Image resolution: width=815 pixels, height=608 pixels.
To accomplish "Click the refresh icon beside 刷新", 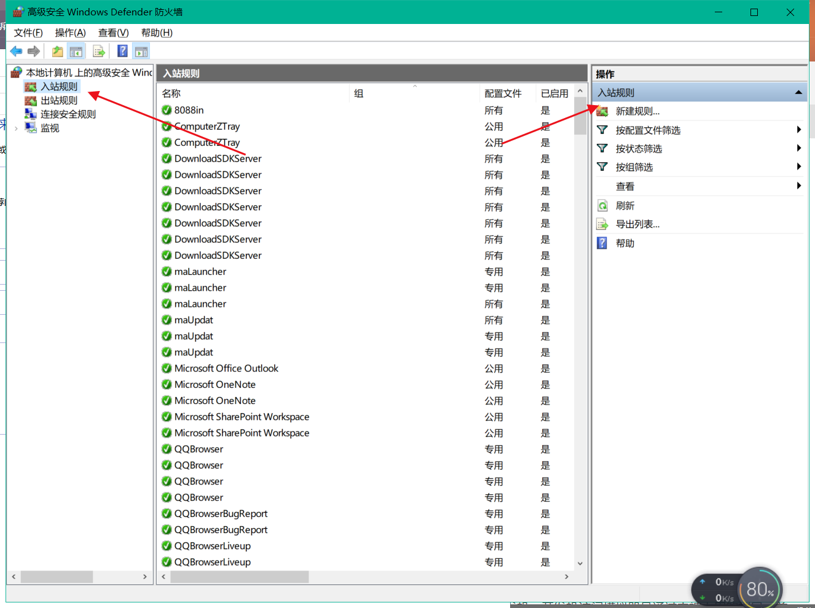I will coord(602,205).
